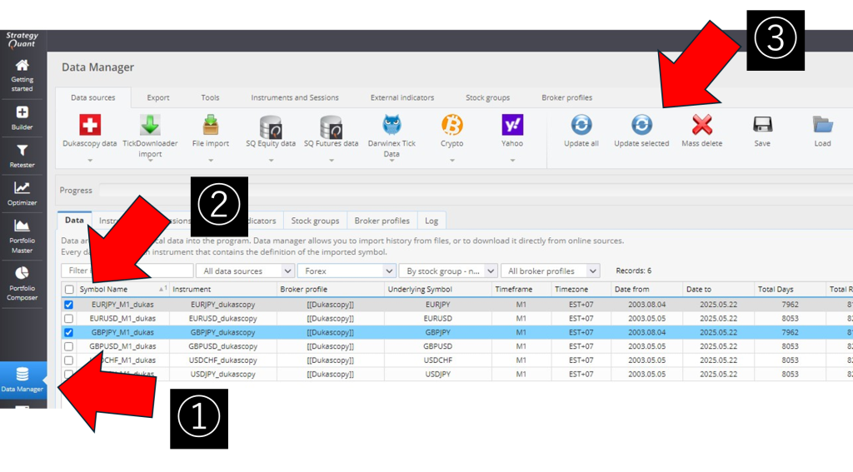This screenshot has height=472, width=853.
Task: Click the Darwinex Tick Data owl icon
Action: tap(392, 126)
